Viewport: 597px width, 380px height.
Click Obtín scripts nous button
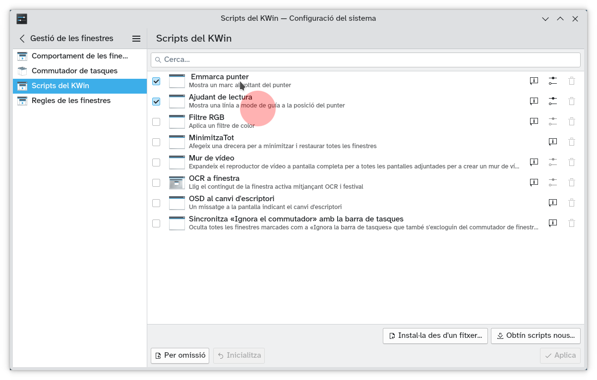pos(536,335)
